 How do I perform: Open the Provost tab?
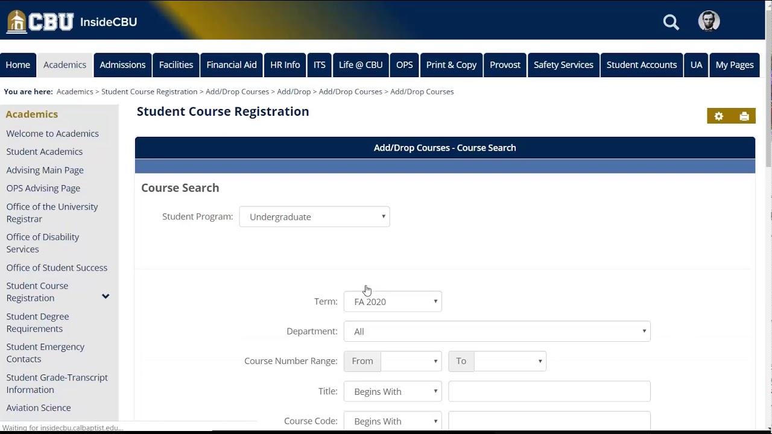point(505,65)
